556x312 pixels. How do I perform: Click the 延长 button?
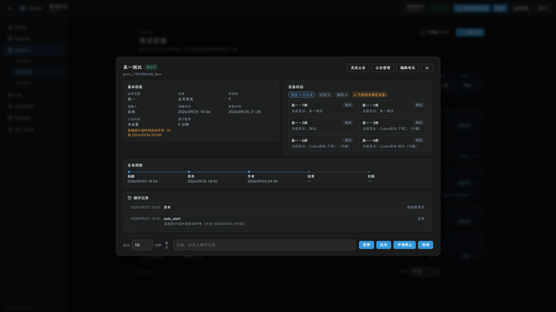click(x=384, y=245)
